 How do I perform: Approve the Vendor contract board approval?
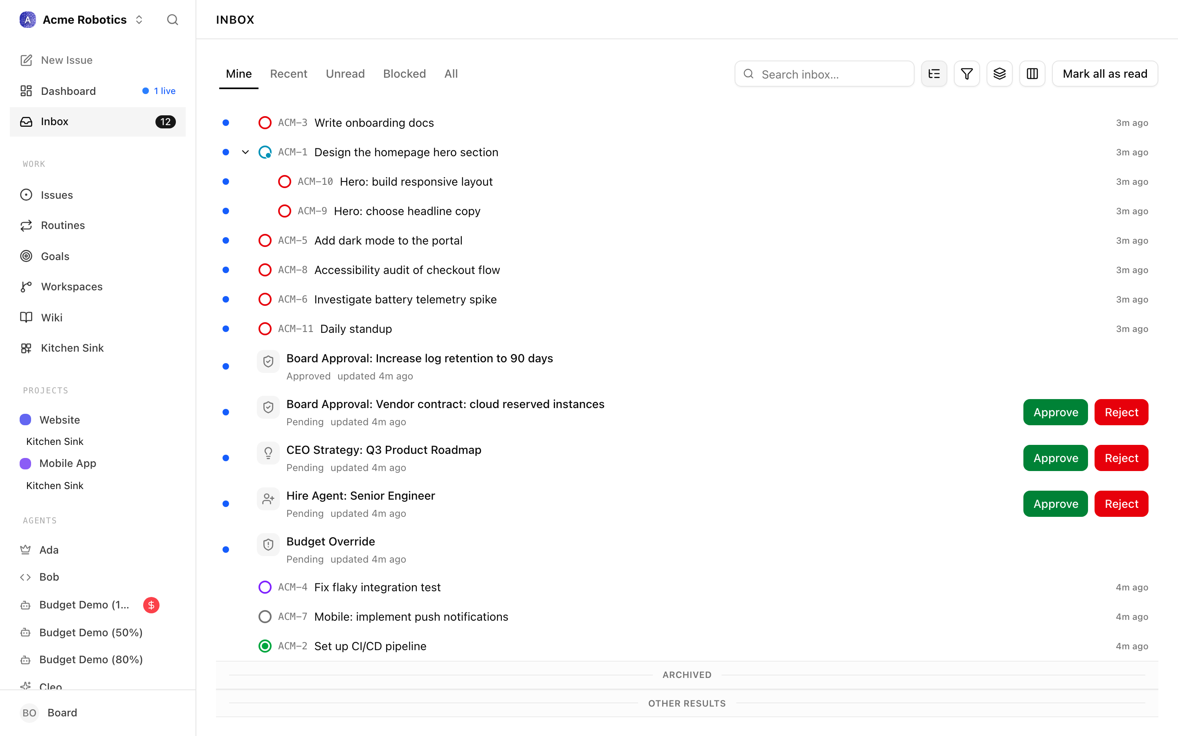click(x=1055, y=412)
